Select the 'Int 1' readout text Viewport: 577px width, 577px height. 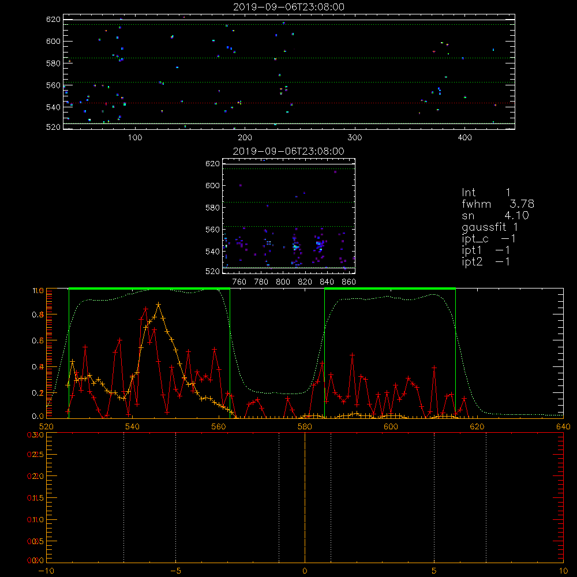click(486, 193)
